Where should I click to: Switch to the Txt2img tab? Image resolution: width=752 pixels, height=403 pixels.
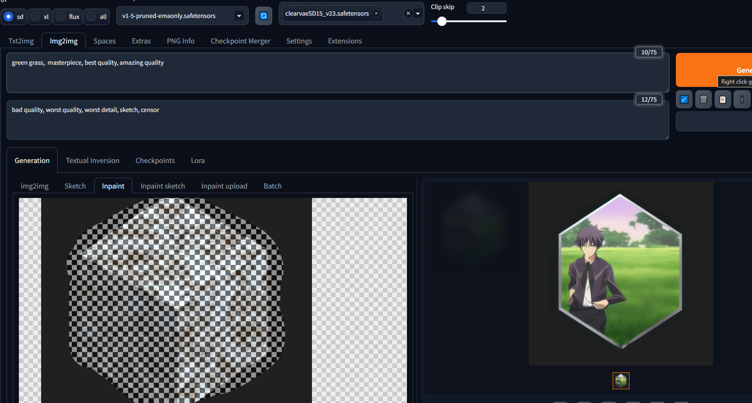tap(21, 41)
